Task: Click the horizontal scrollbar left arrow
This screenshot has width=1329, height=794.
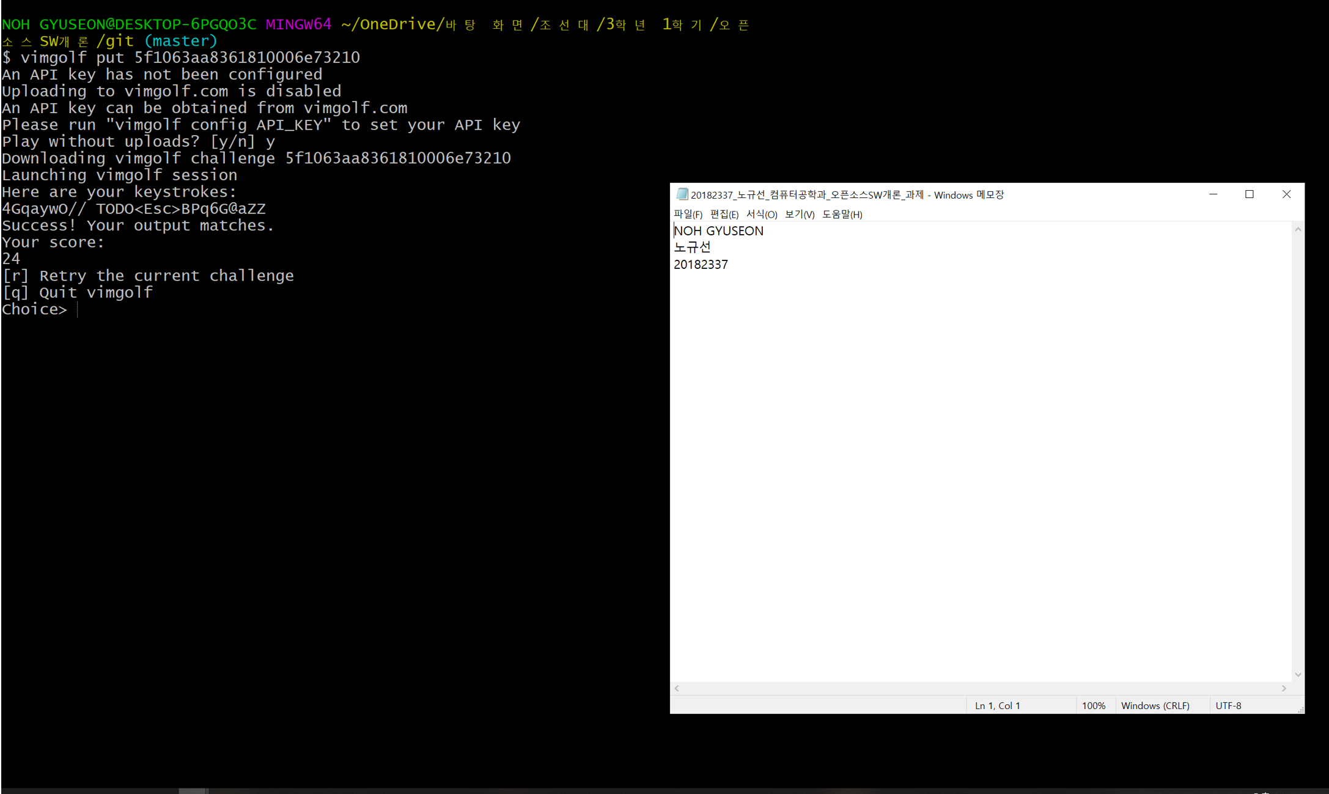Action: point(677,688)
